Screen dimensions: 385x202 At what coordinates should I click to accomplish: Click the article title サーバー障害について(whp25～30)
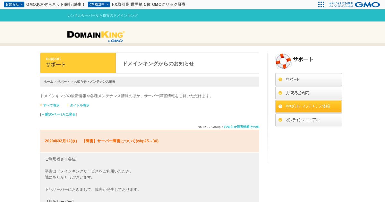[x=120, y=141]
